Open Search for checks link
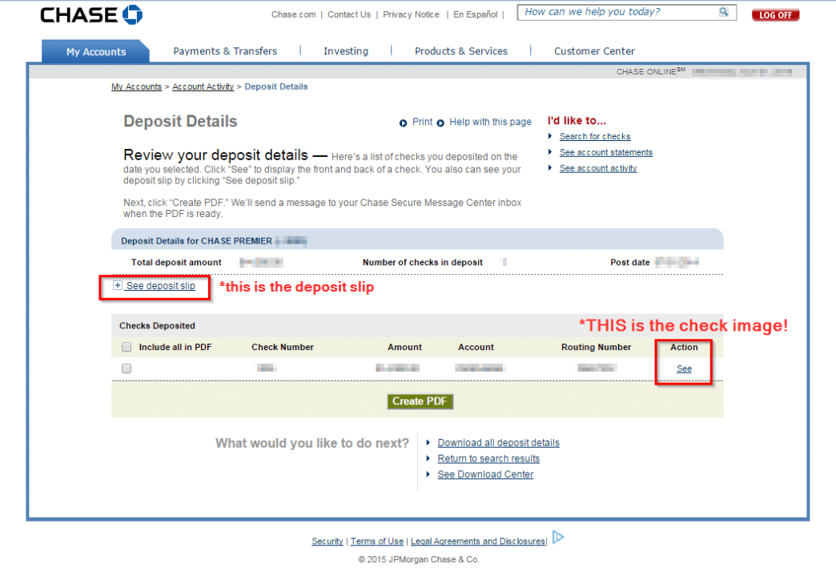This screenshot has width=836, height=576. [594, 137]
